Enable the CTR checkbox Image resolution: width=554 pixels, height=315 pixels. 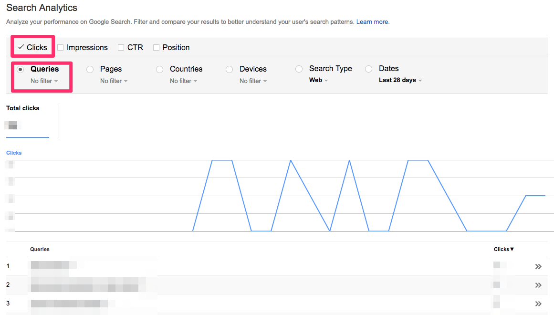[121, 48]
